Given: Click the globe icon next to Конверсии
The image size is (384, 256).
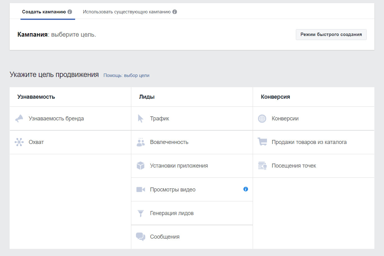Looking at the screenshot, I should [262, 119].
